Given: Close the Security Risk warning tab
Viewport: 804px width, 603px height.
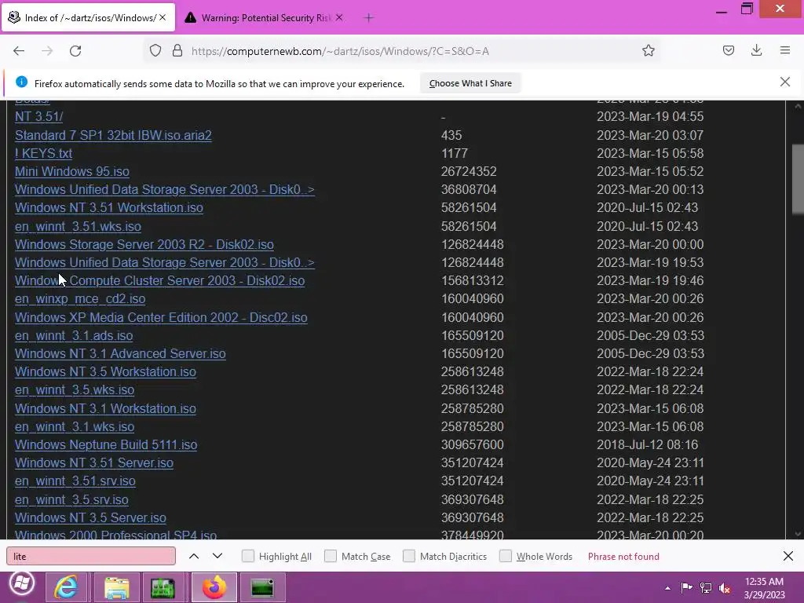Looking at the screenshot, I should (339, 17).
